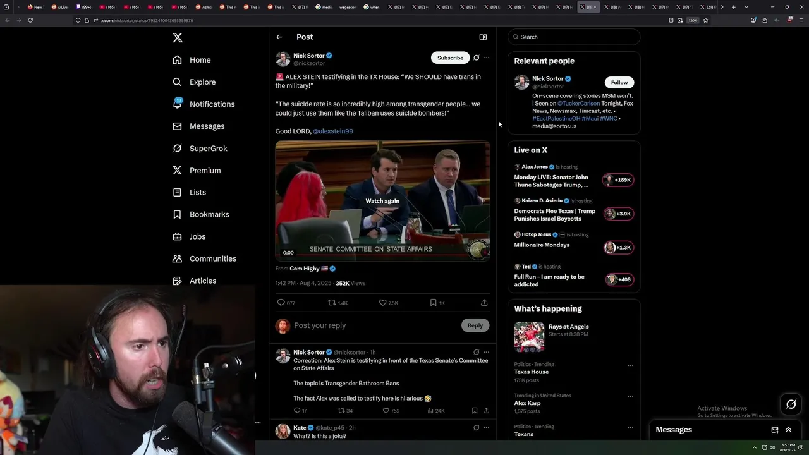Share the correction reply
This screenshot has height=455, width=809.
coord(486,411)
